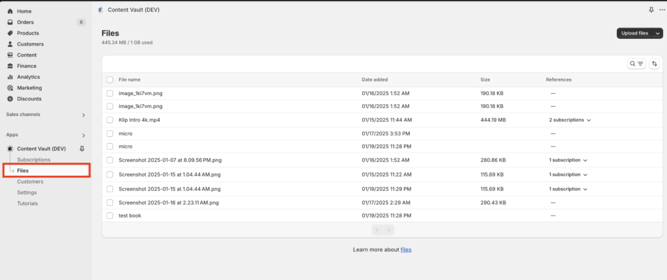The image size is (667, 280).
Task: Select the test book row checkbox
Action: point(109,216)
